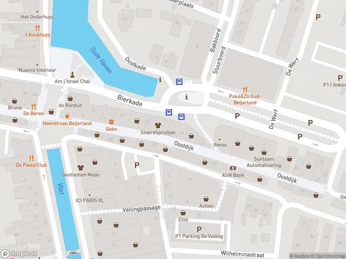This screenshot has height=259, width=346.
Task: Click the info icon beside Oude Haven water
Action: coord(160,80)
